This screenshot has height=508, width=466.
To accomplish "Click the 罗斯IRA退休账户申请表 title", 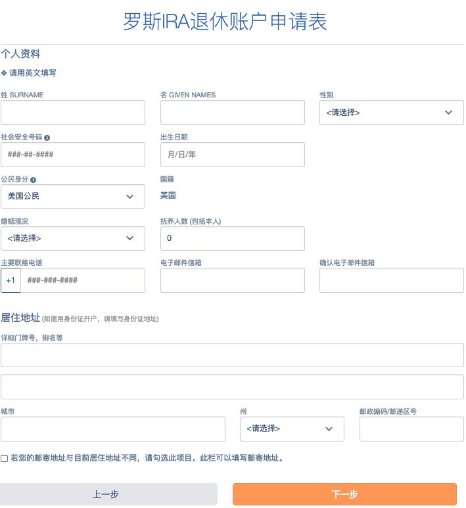I will 225,21.
